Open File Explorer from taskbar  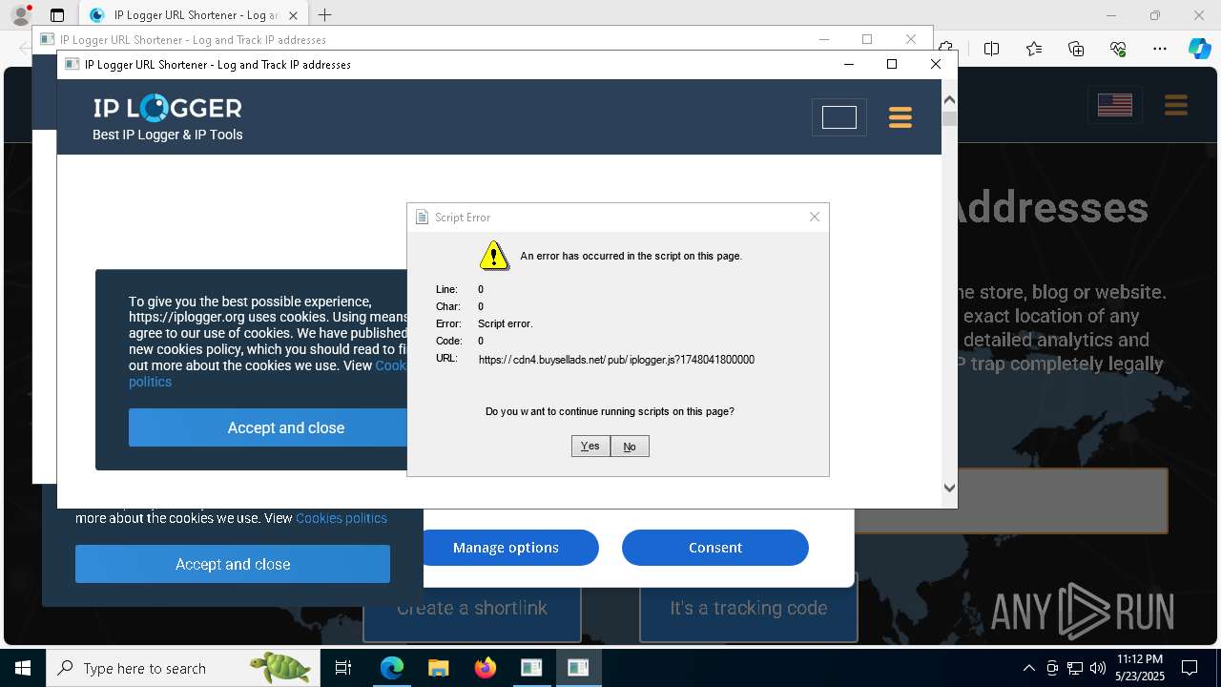pos(439,668)
